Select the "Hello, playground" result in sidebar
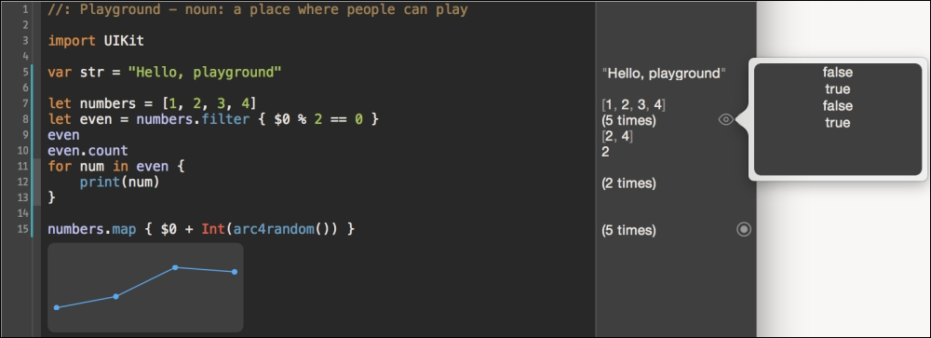931x338 pixels. coord(664,74)
